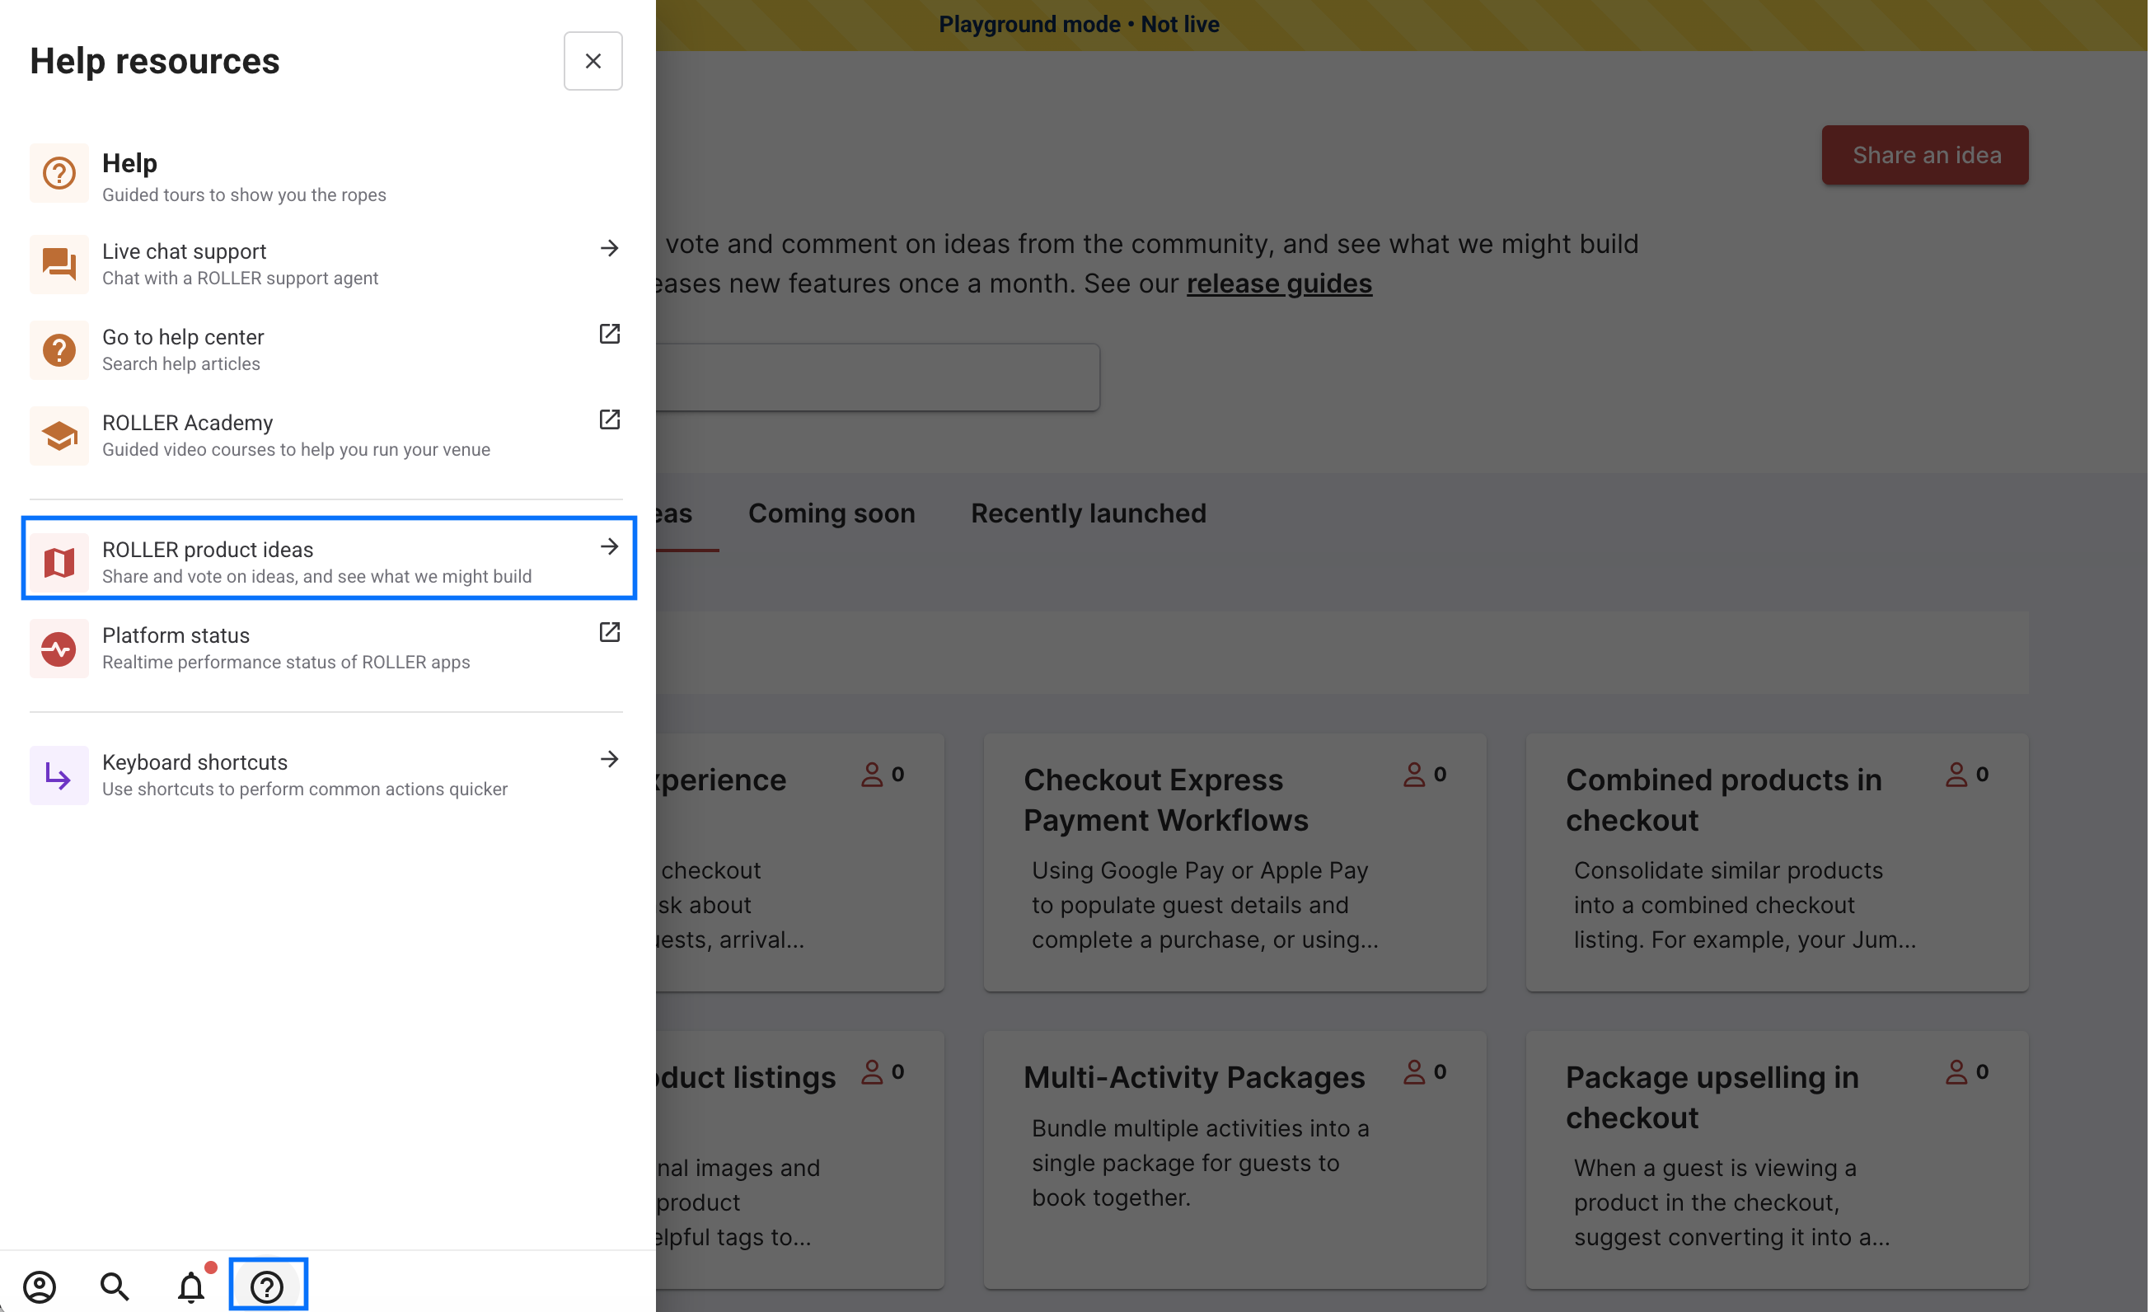Open notifications bell icon
The height and width of the screenshot is (1312, 2155).
191,1286
